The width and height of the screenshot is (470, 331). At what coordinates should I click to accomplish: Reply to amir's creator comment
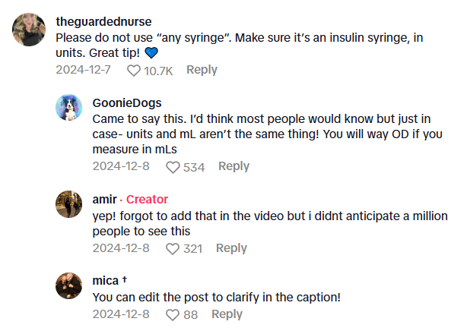pyautogui.click(x=231, y=248)
